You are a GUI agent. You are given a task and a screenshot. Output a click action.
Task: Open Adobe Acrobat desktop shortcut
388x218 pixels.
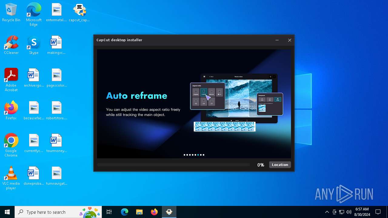(x=11, y=80)
